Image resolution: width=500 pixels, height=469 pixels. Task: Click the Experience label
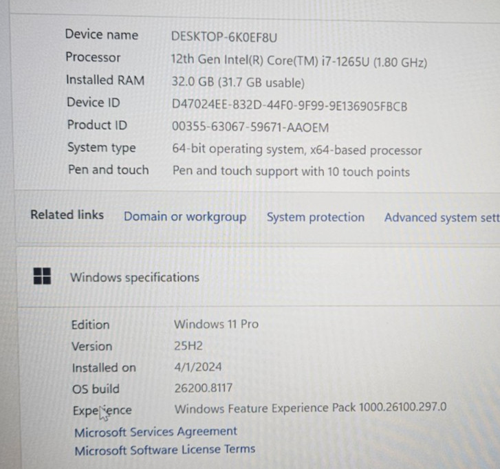click(x=102, y=411)
